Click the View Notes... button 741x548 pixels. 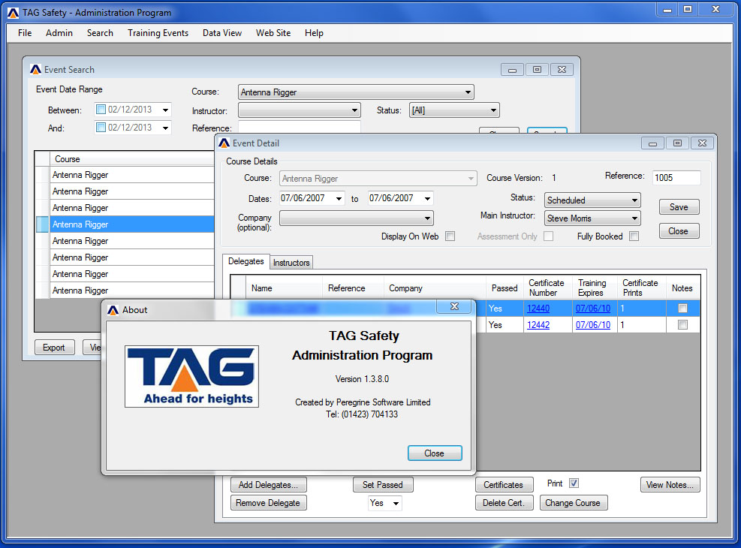670,485
